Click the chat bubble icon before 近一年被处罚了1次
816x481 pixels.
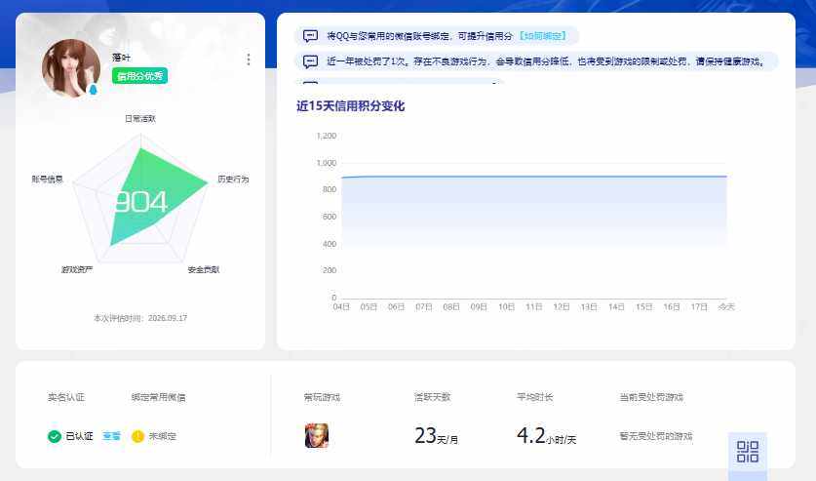pyautogui.click(x=310, y=61)
